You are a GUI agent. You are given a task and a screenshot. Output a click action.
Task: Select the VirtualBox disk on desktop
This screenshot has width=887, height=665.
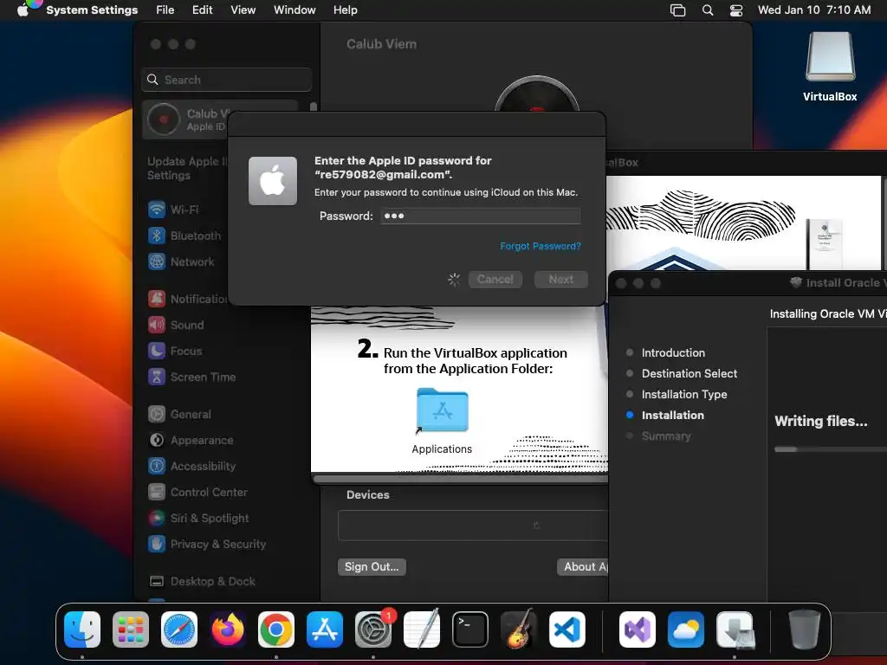click(830, 67)
